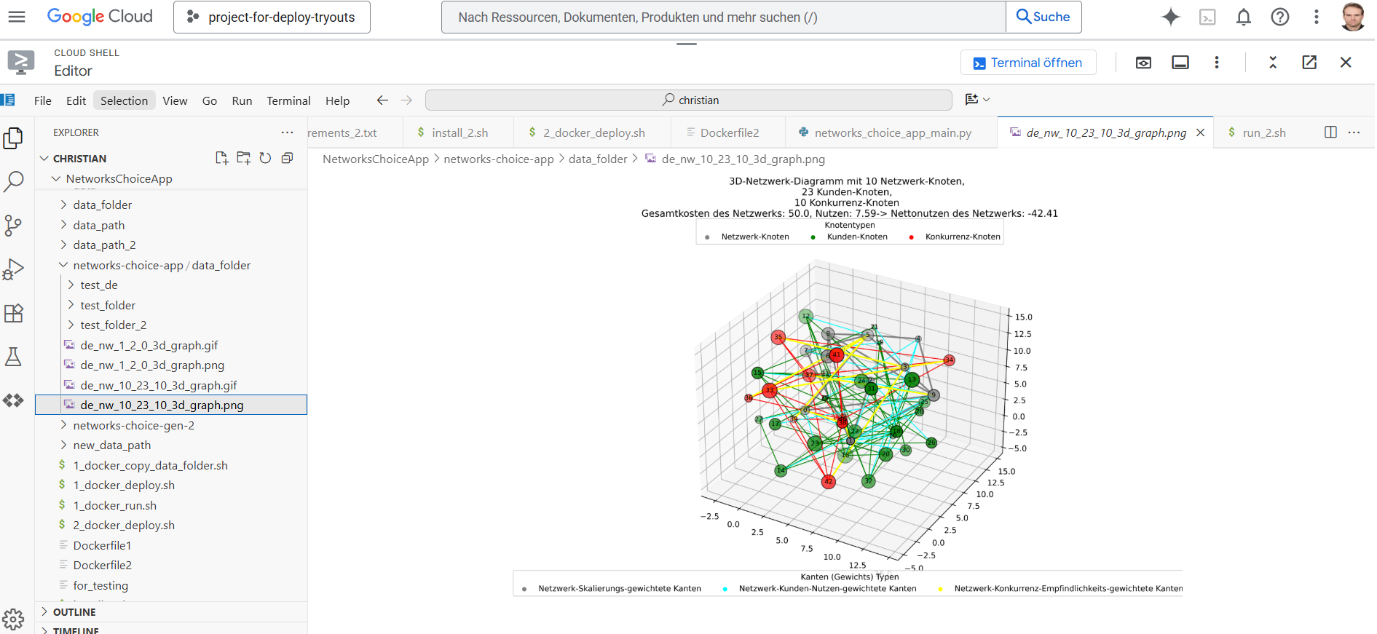
Task: Open the Google Cloud main navigation menu
Action: pyautogui.click(x=17, y=17)
